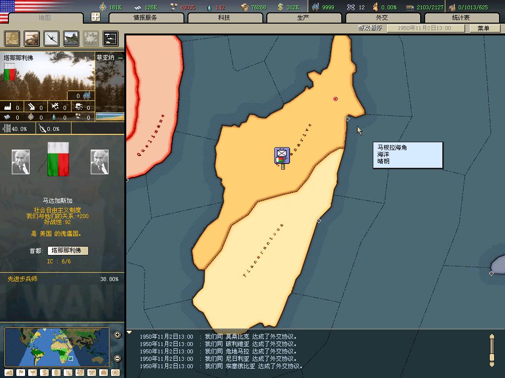This screenshot has width=505, height=378.
Task: Switch to political flag map mode
Action: pyautogui.click(x=21, y=373)
